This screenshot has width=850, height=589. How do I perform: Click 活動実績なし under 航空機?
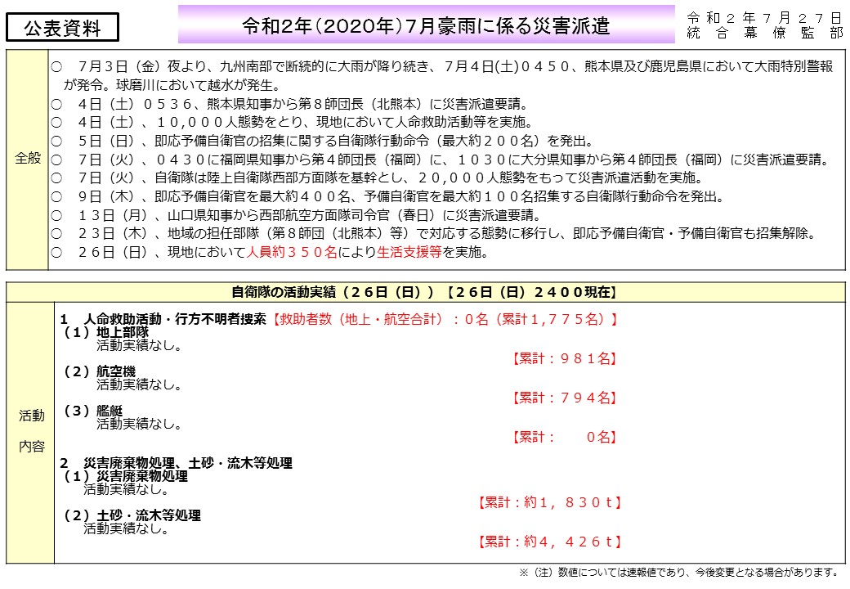[139, 384]
